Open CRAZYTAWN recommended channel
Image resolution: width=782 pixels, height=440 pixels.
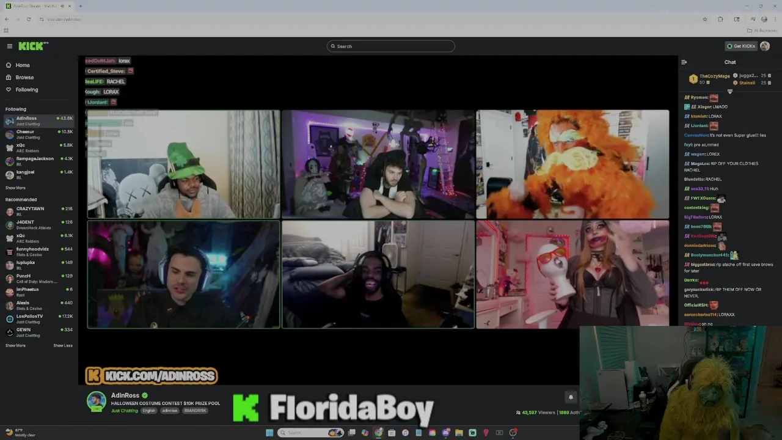(x=39, y=211)
